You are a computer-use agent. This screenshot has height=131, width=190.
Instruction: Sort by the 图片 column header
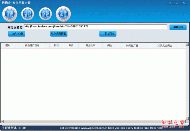coord(8,45)
